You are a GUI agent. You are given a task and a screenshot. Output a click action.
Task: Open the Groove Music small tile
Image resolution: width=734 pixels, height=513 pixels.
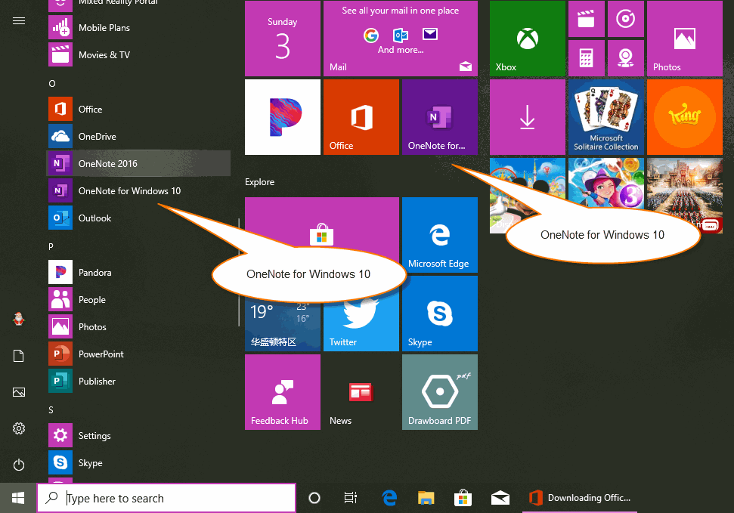pos(626,19)
